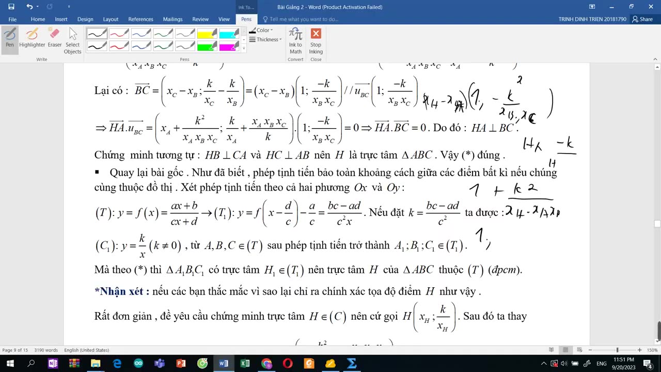Open File Explorer from the taskbar

click(x=96, y=364)
